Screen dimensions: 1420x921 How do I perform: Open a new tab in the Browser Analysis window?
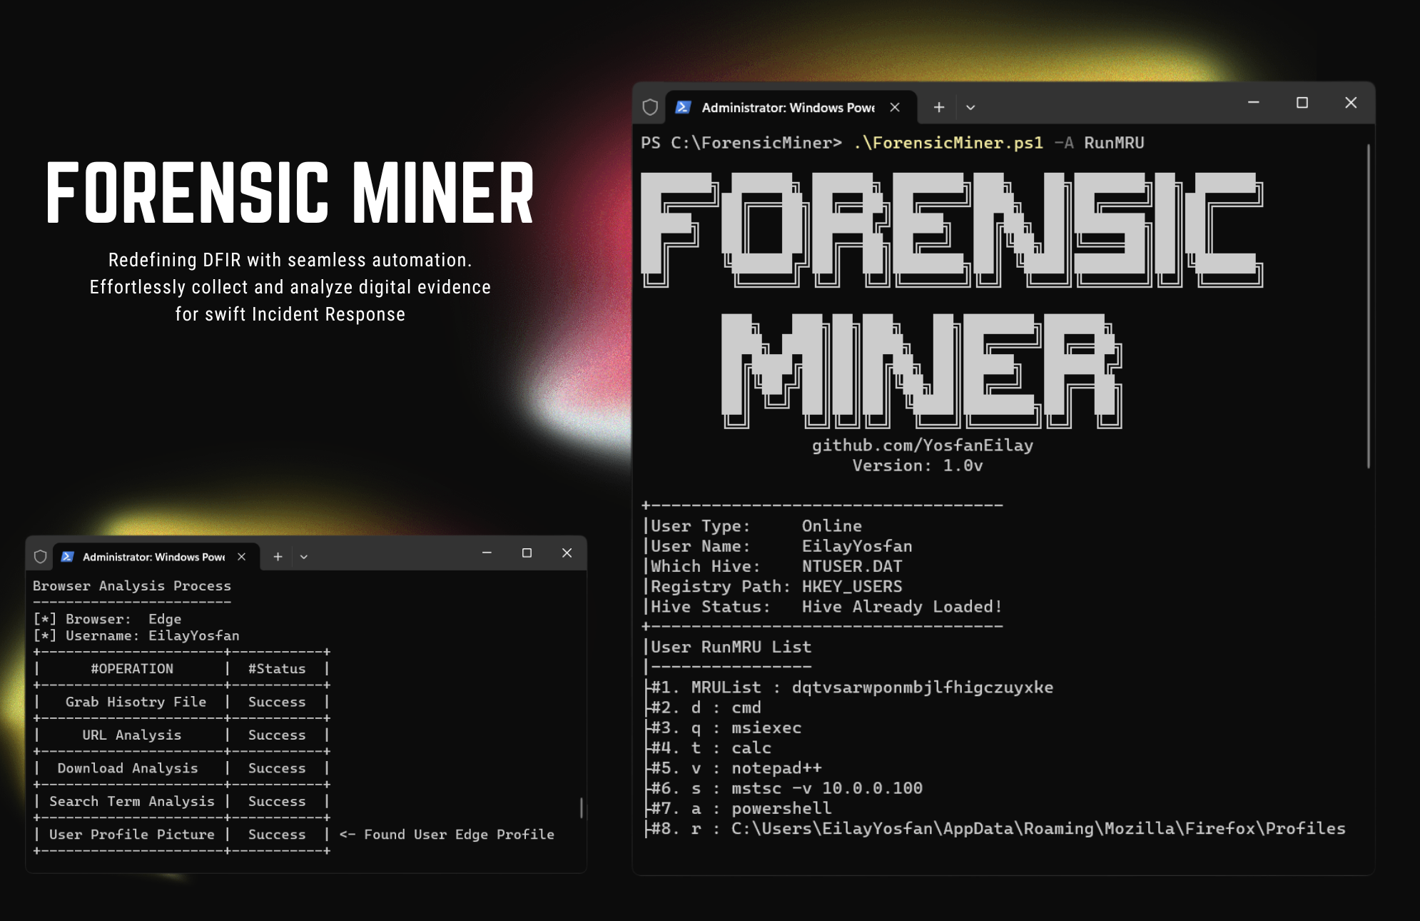point(278,556)
